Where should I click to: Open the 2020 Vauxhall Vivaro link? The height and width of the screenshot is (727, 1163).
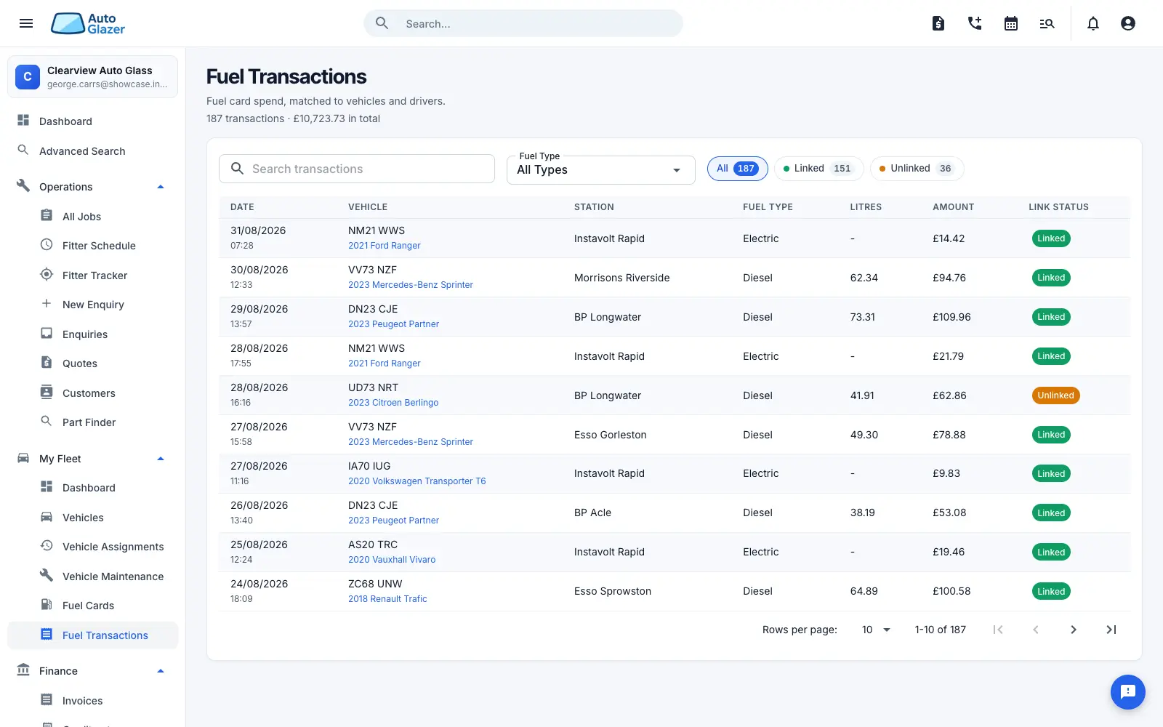click(392, 560)
